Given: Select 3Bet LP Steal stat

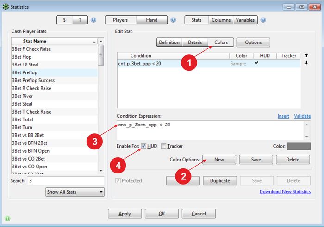Looking at the screenshot, I should click(54, 65).
